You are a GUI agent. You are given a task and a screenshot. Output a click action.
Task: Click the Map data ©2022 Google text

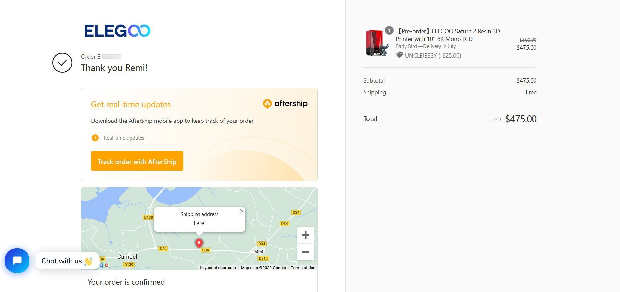263,268
